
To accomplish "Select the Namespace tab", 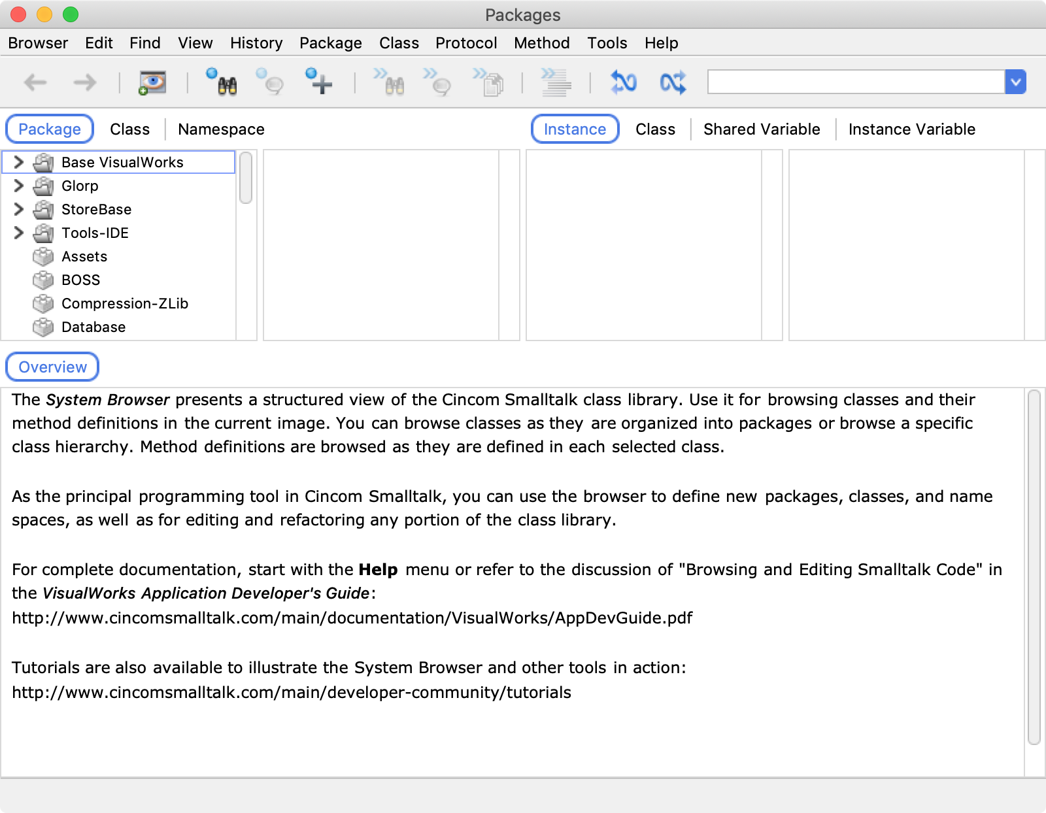I will pyautogui.click(x=221, y=129).
